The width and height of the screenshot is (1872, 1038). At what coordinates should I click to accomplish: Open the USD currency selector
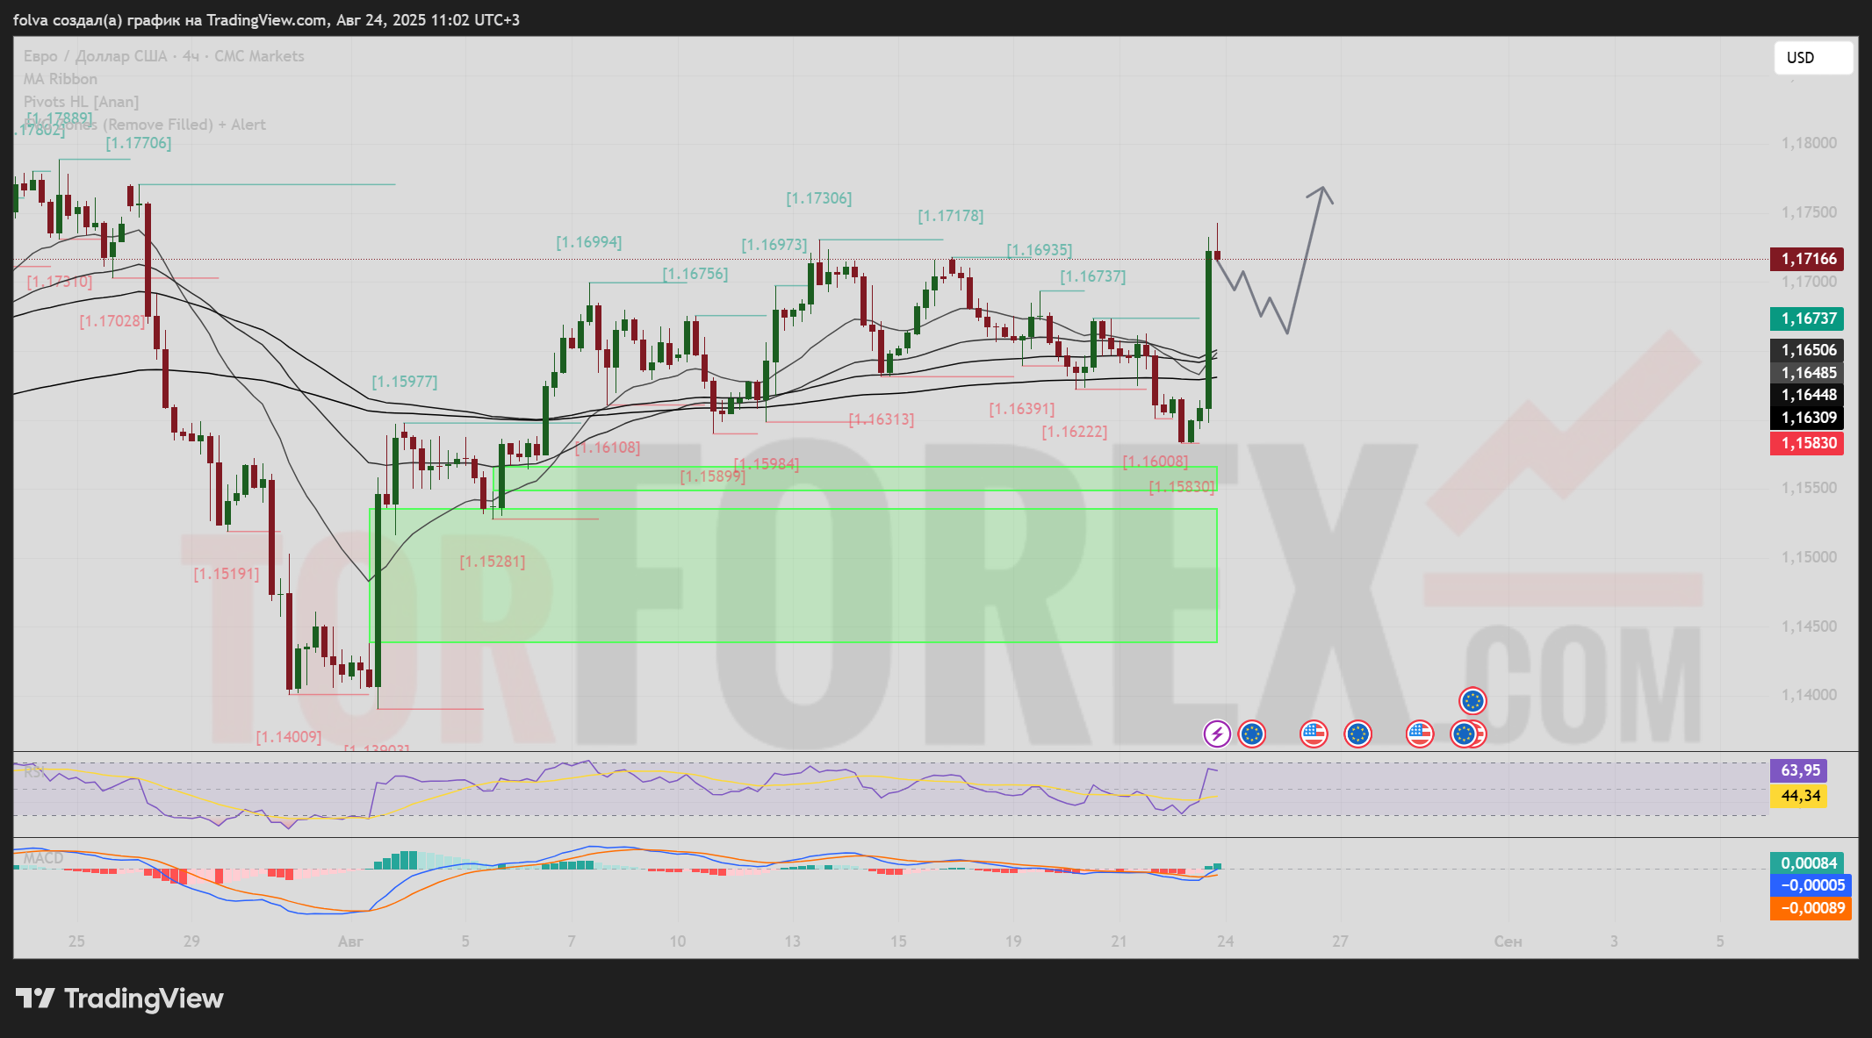pos(1812,58)
